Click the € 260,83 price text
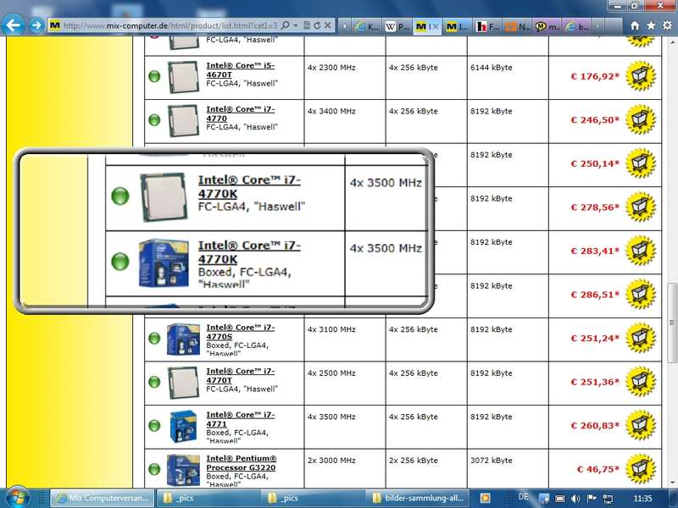This screenshot has height=508, width=678. 595,426
